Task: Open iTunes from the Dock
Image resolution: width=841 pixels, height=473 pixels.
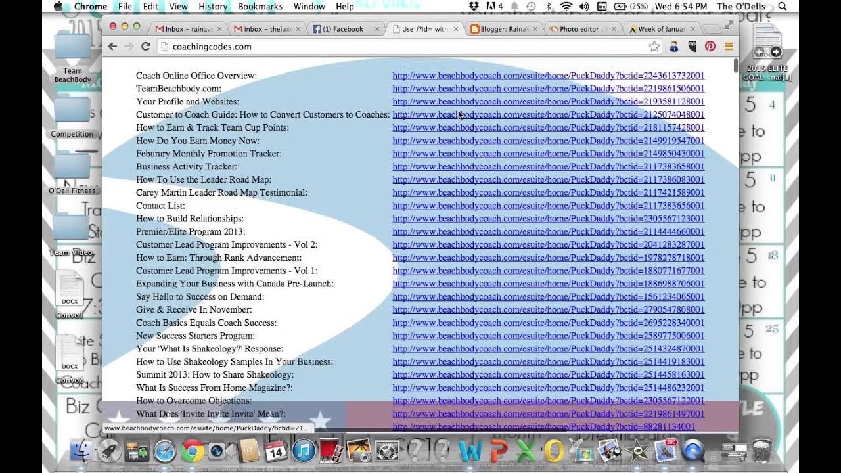Action: (304, 451)
